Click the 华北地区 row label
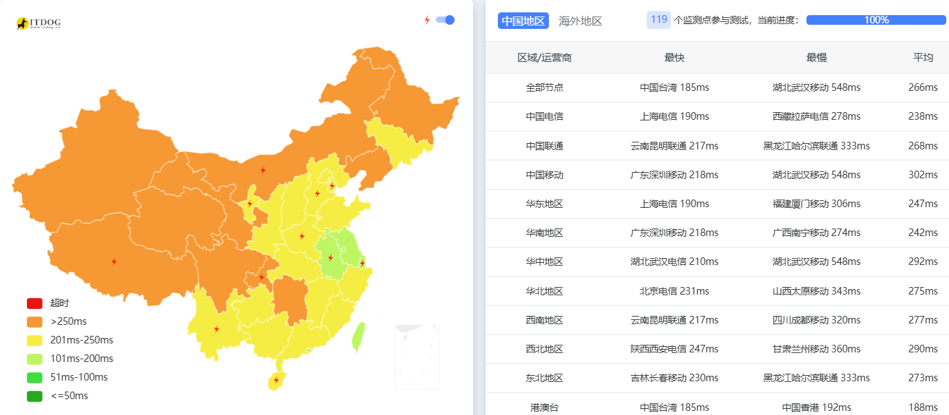 click(x=545, y=291)
